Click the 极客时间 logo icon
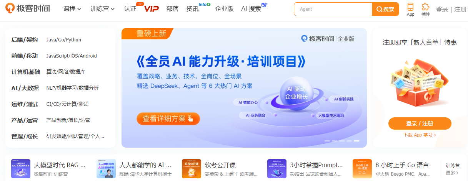Screen dimensions: 468x181 [x=10, y=9]
